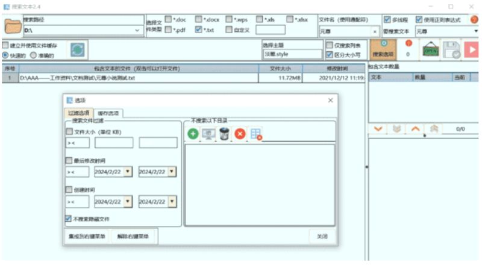Open the folder browse icon for search path
The image size is (482, 265).
click(13, 26)
